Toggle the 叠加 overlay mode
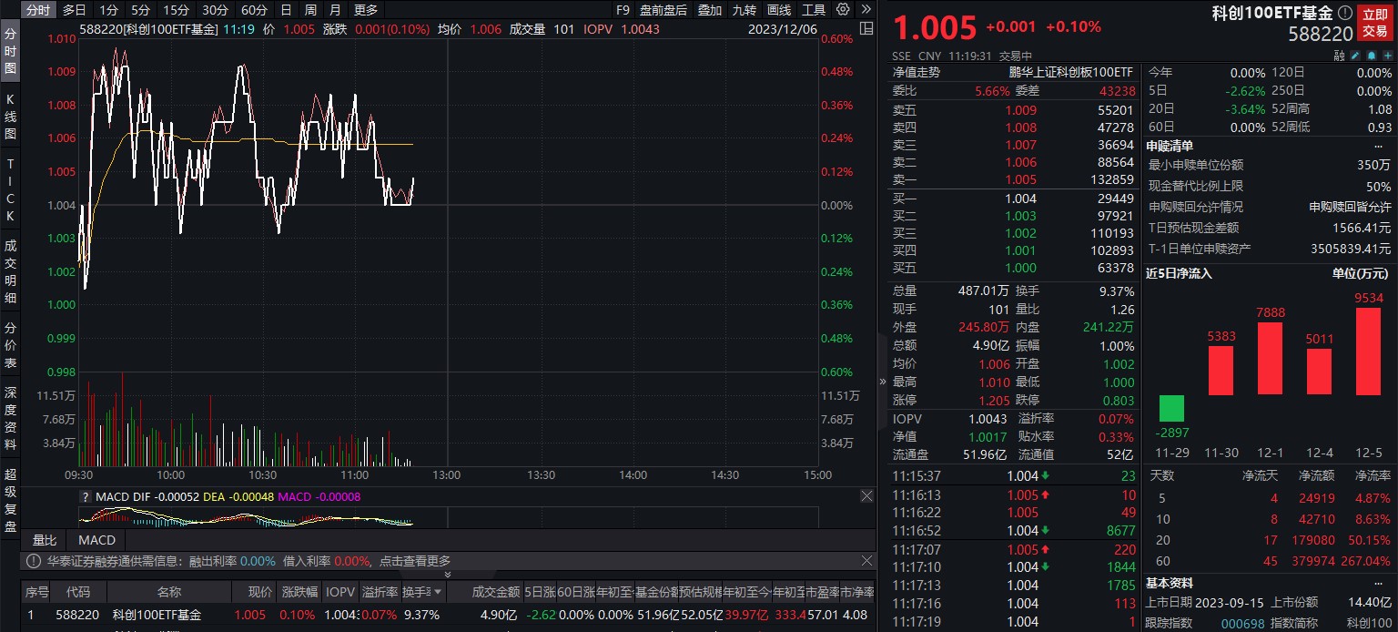1398x632 pixels. (x=710, y=10)
